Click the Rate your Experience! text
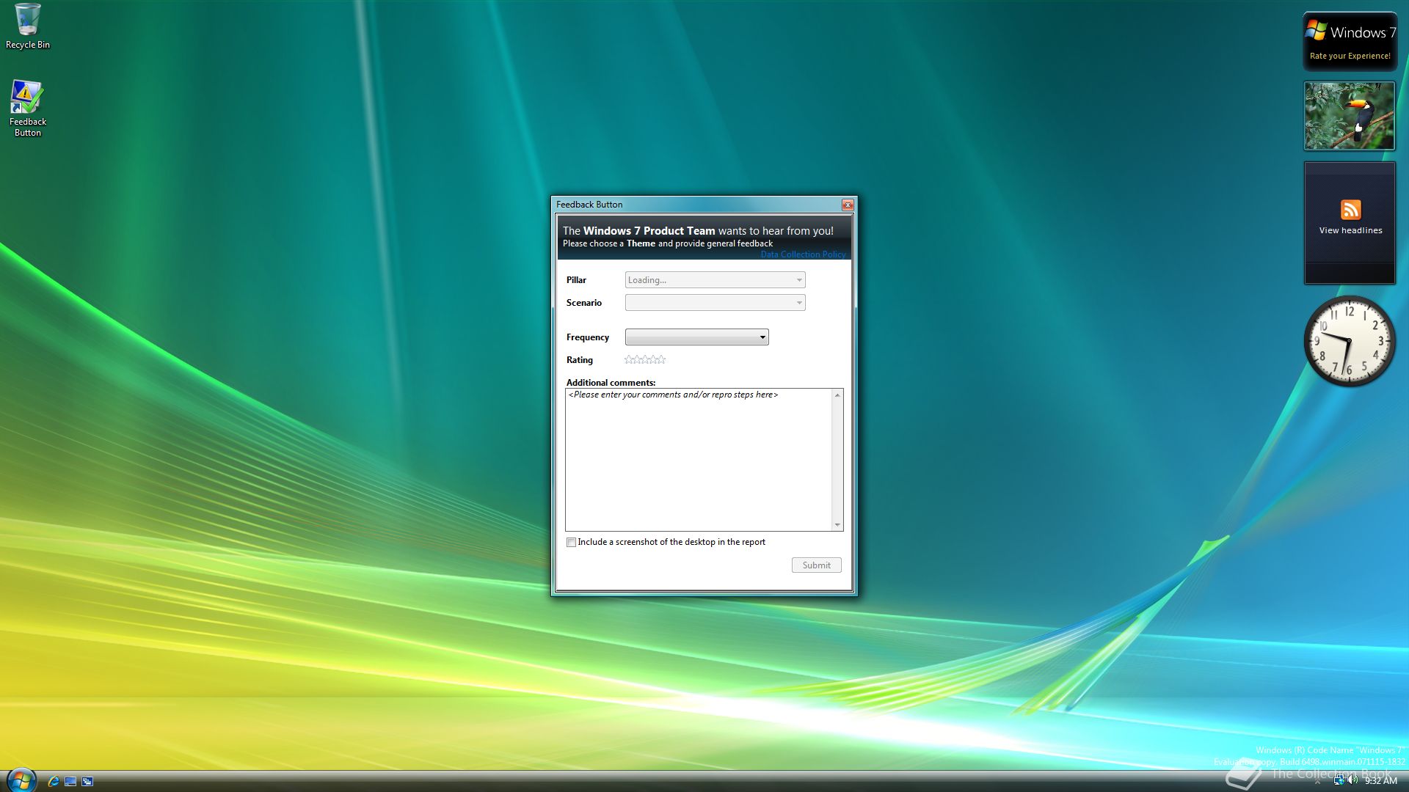This screenshot has height=792, width=1409. (1350, 56)
